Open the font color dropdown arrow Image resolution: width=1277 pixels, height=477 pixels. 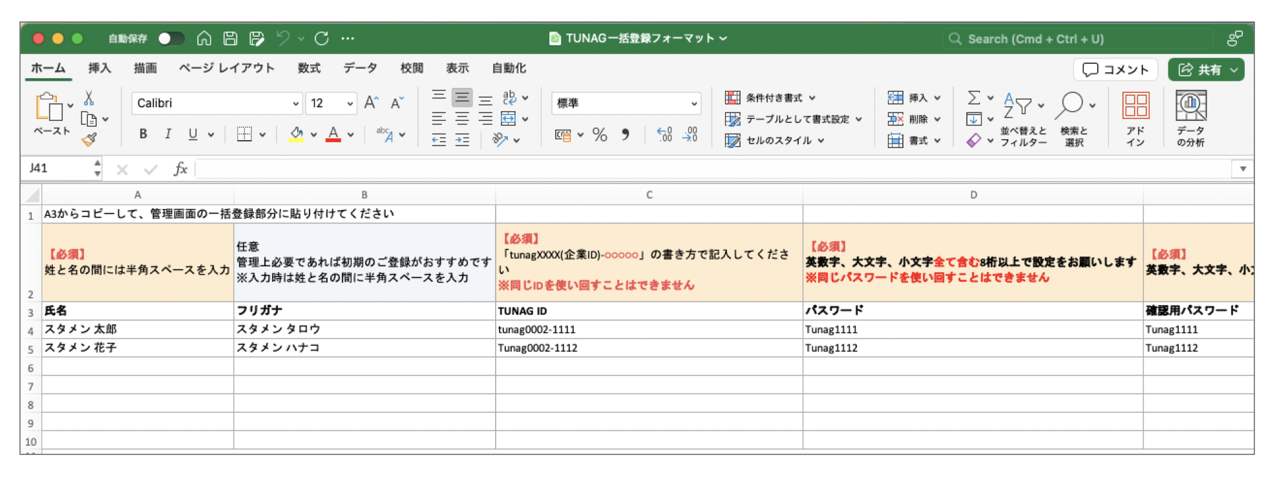(351, 134)
